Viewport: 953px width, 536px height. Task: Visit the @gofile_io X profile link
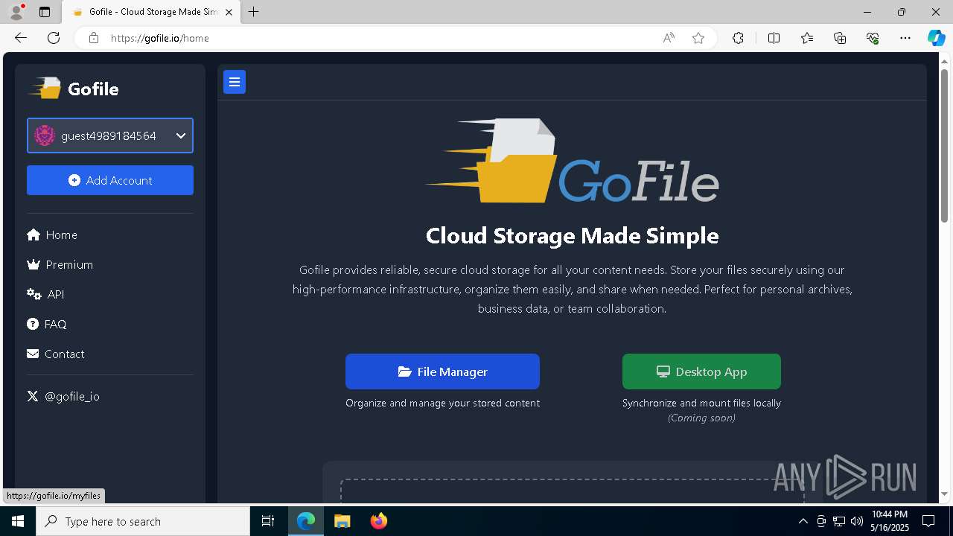[x=63, y=396]
